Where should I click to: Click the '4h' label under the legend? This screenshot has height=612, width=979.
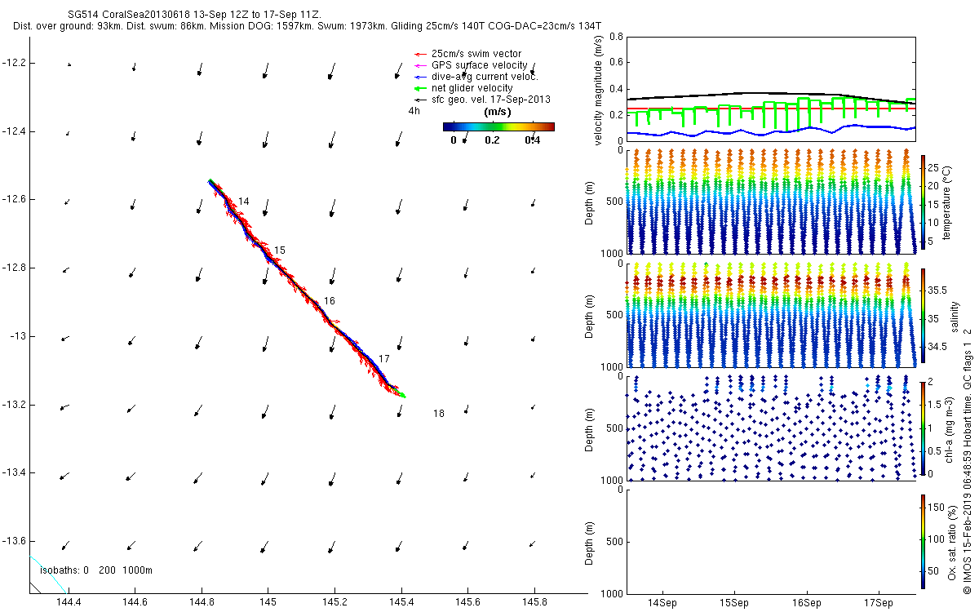(414, 111)
